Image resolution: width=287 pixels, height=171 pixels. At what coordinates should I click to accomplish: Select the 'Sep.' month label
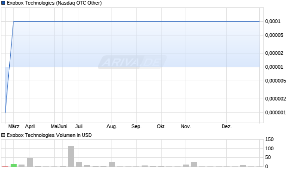click(x=137, y=126)
